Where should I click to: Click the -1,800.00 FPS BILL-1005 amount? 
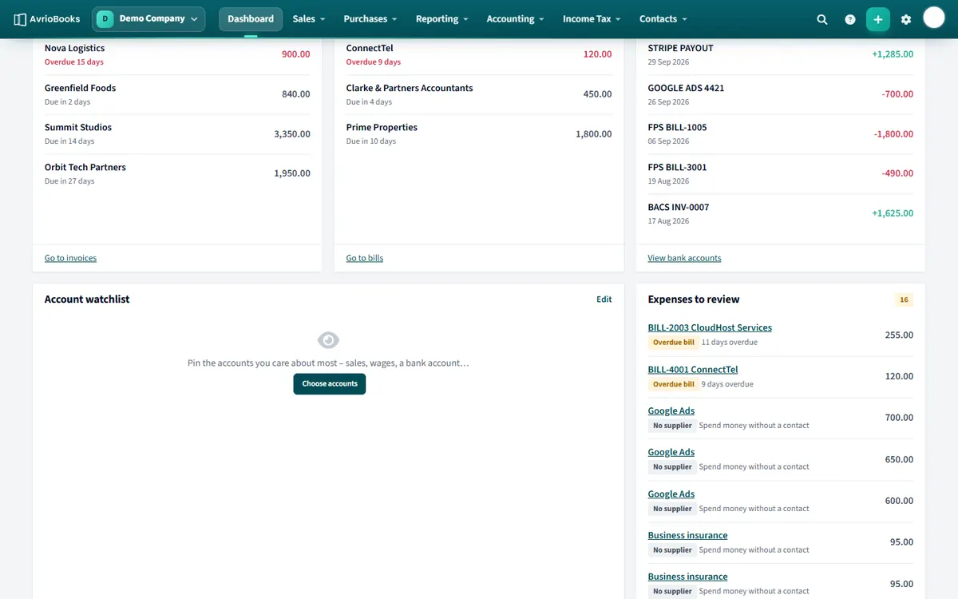tap(893, 134)
